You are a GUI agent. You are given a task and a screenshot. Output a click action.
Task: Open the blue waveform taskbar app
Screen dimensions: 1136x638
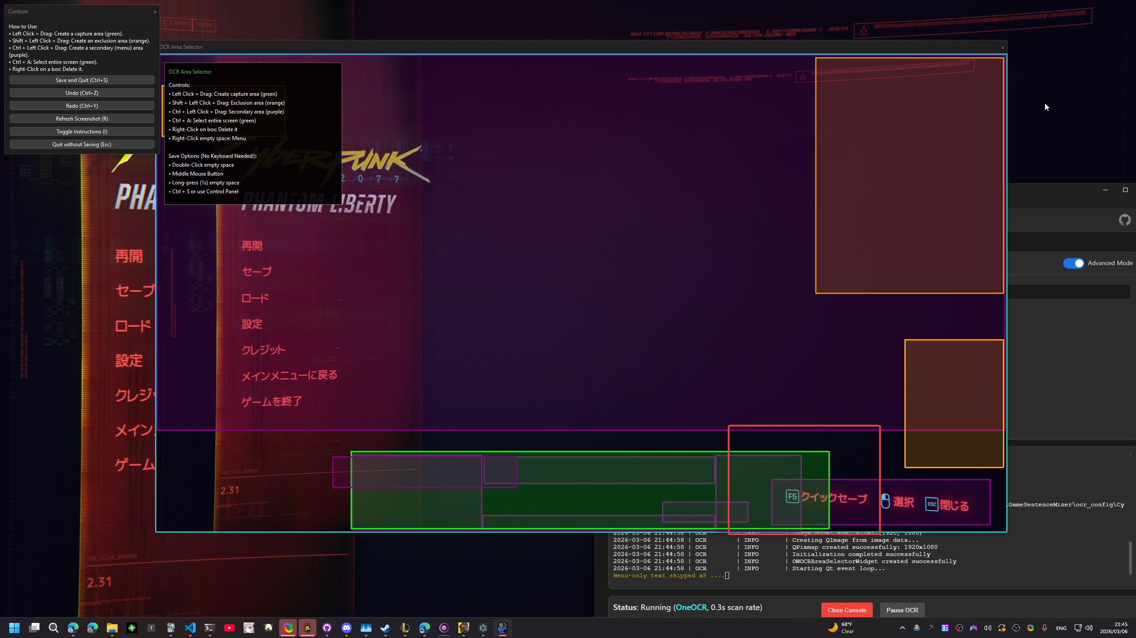click(366, 627)
